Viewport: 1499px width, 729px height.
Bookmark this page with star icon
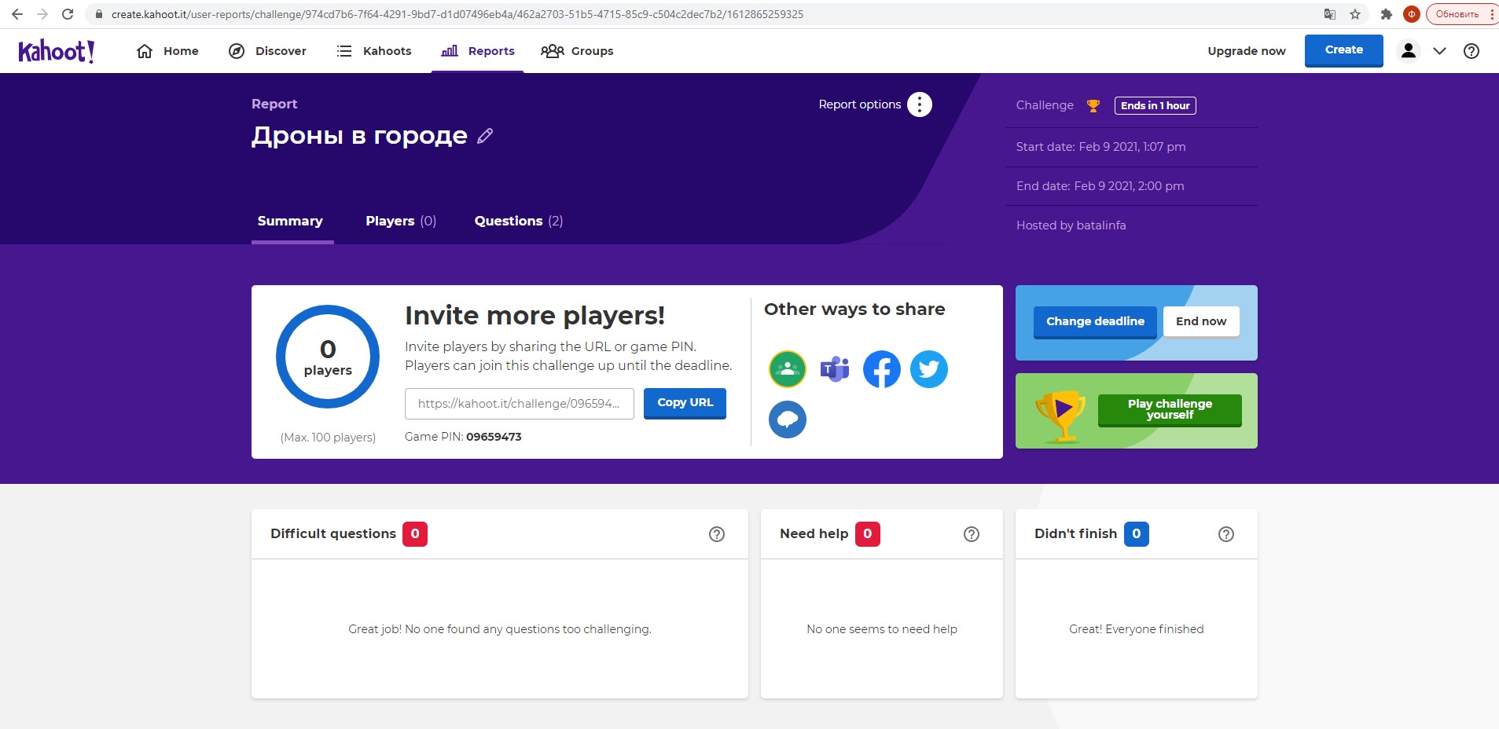pyautogui.click(x=1355, y=14)
